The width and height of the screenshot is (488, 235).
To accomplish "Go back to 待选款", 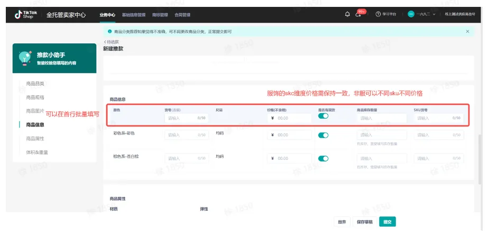I will tap(111, 42).
